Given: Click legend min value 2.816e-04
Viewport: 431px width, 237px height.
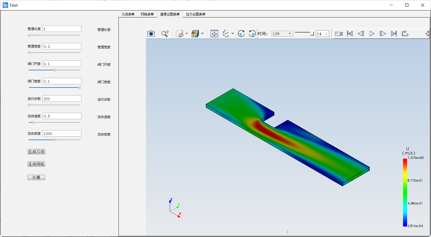Looking at the screenshot, I should (x=415, y=226).
